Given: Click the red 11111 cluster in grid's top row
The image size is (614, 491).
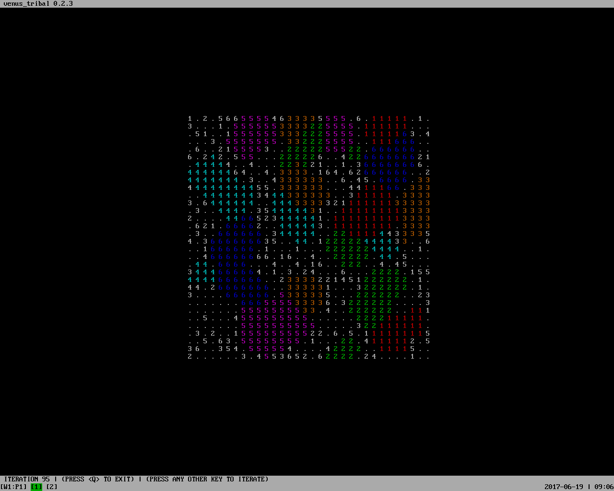Looking at the screenshot, I should click(x=390, y=118).
